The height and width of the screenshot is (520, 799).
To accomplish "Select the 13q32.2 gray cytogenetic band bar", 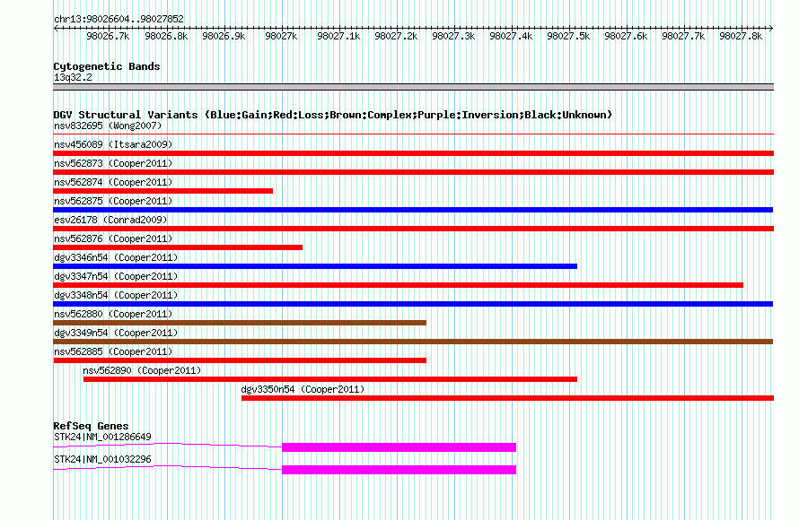I will pyautogui.click(x=413, y=87).
